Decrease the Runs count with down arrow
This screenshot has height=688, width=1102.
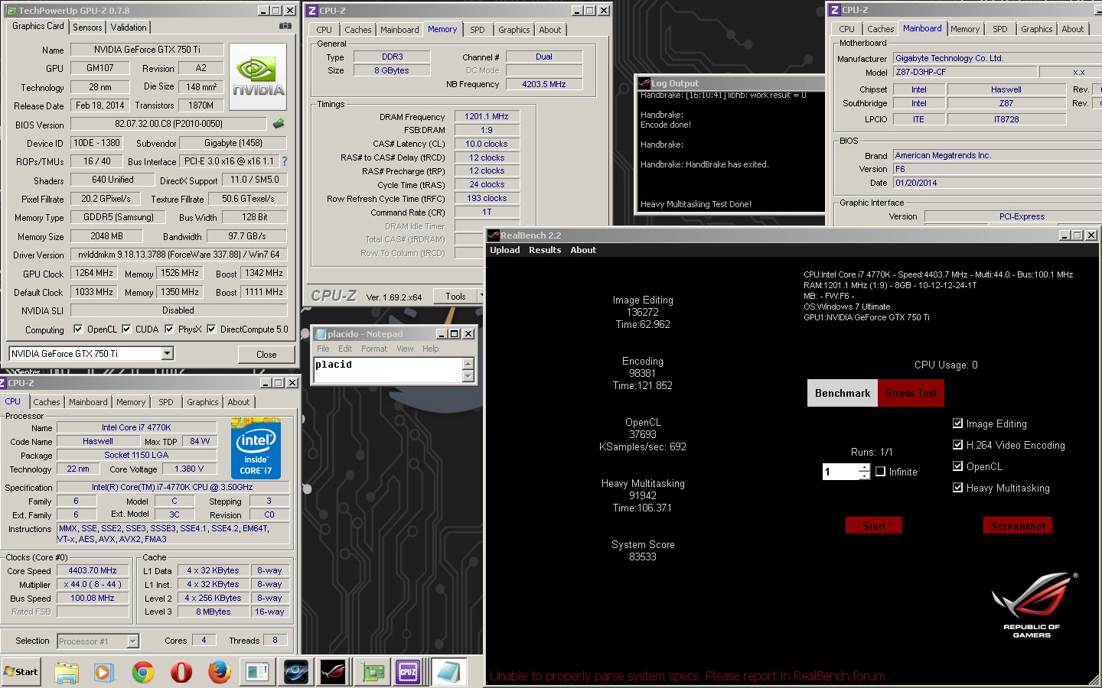coord(864,476)
